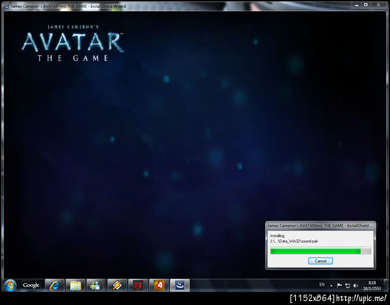The width and height of the screenshot is (390, 305).
Task: Open the taskbar icon with number 4
Action: [159, 285]
